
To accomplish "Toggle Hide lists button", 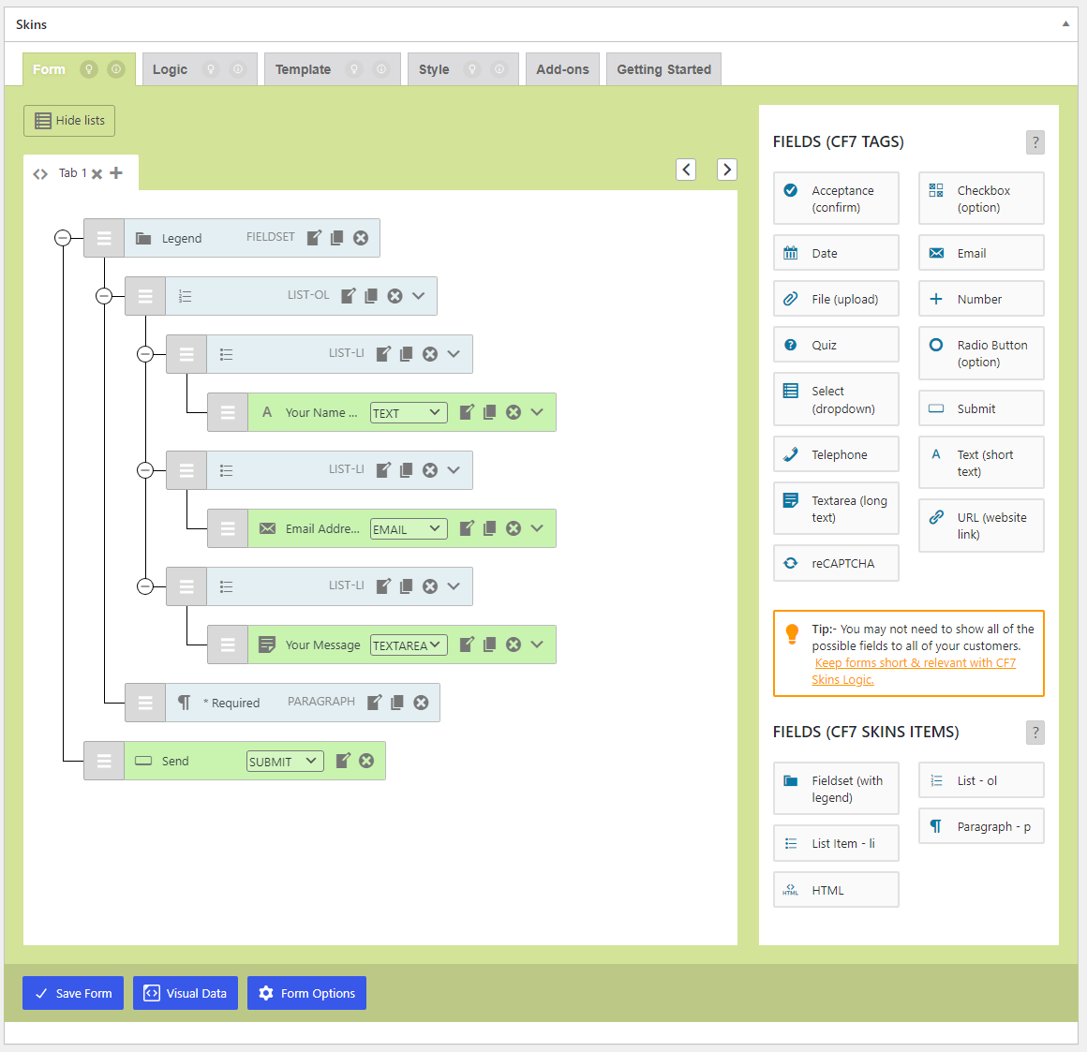I will tap(69, 121).
